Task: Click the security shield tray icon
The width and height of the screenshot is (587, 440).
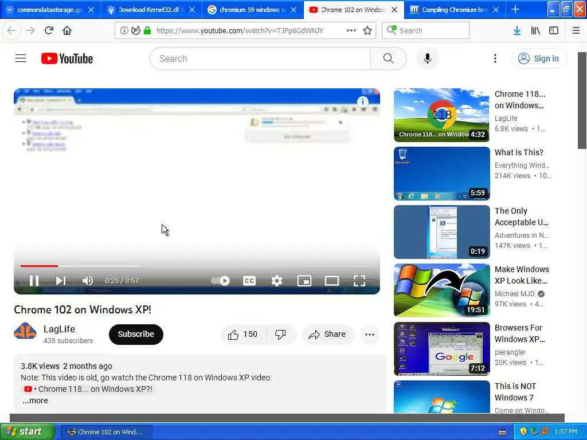Action: click(x=523, y=432)
